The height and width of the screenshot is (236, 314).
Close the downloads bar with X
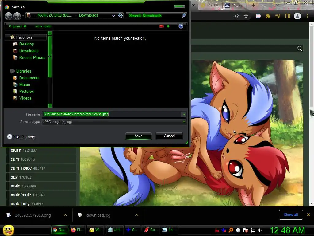(x=308, y=215)
